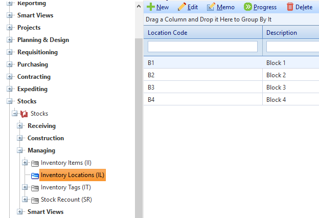
Task: Click the Inventory Tags folder icon
Action: (x=35, y=188)
